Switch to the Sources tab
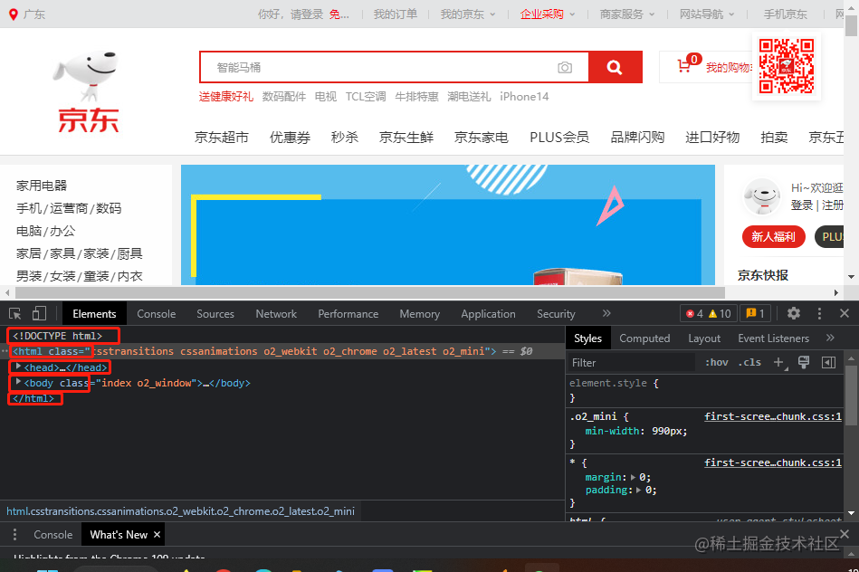The image size is (859, 572). [215, 314]
